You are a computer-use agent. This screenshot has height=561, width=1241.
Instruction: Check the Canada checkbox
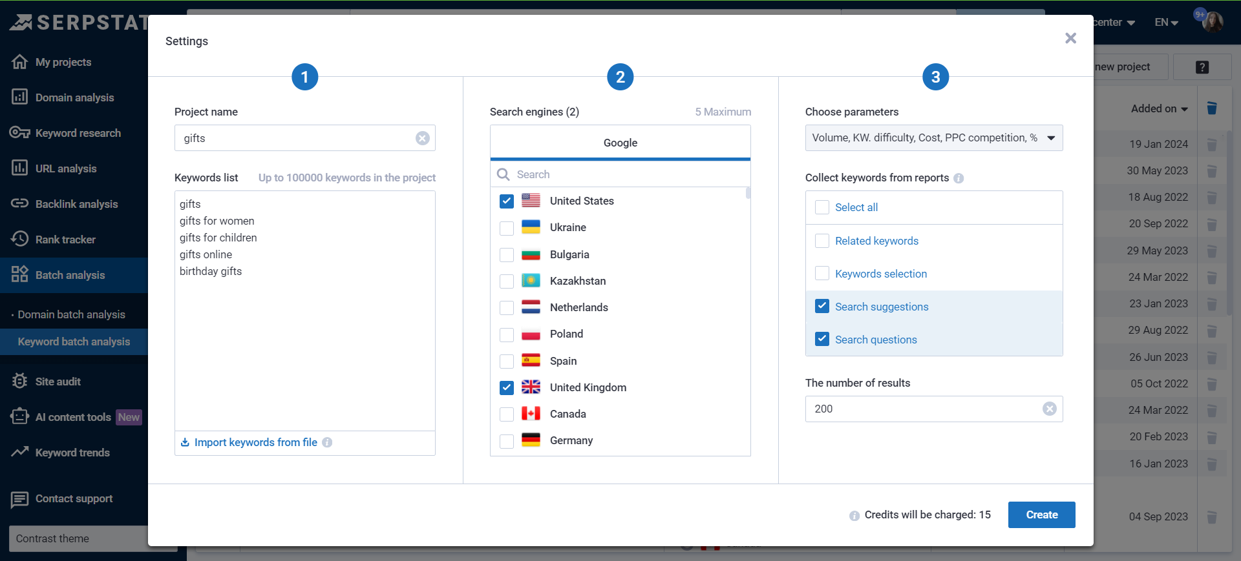(507, 414)
